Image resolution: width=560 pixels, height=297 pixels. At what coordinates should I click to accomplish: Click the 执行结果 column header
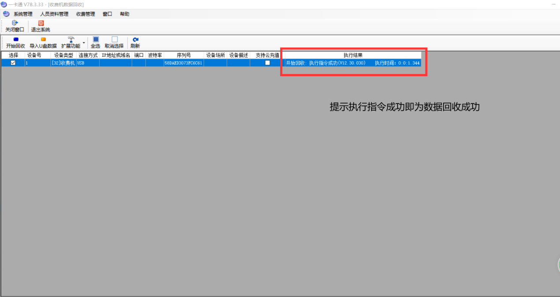[x=353, y=56]
